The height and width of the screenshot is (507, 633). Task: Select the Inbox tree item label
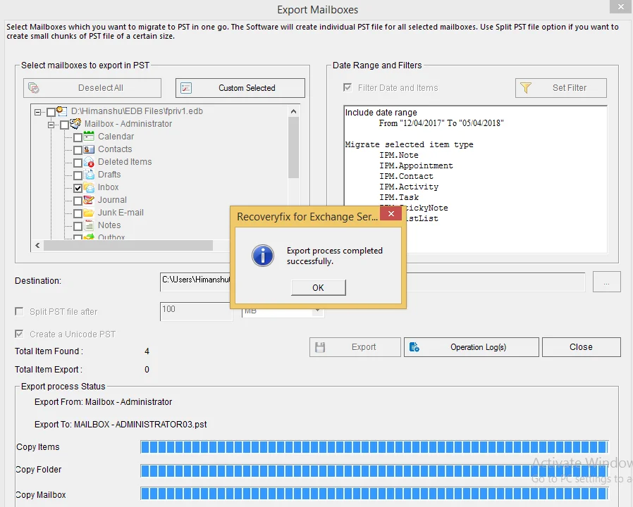click(x=108, y=187)
